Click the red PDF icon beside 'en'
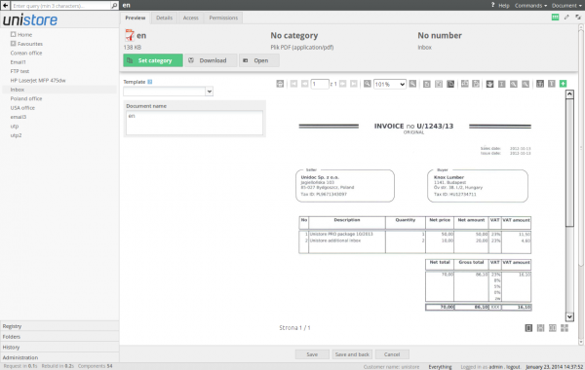 (x=130, y=35)
